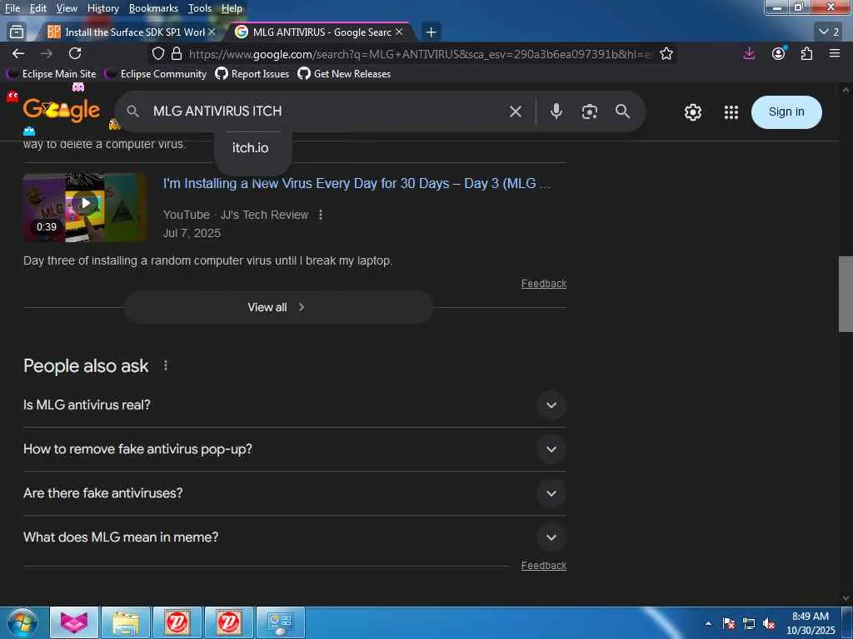Open the Bookmarks menu
The height and width of the screenshot is (639, 853).
click(x=153, y=8)
